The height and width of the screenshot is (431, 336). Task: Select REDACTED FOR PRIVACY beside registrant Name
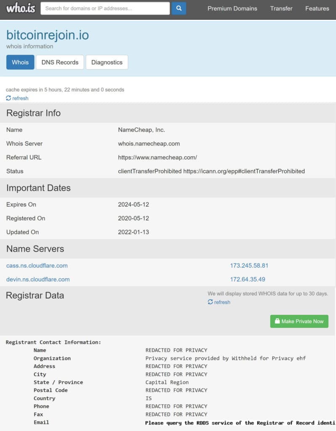click(x=176, y=350)
